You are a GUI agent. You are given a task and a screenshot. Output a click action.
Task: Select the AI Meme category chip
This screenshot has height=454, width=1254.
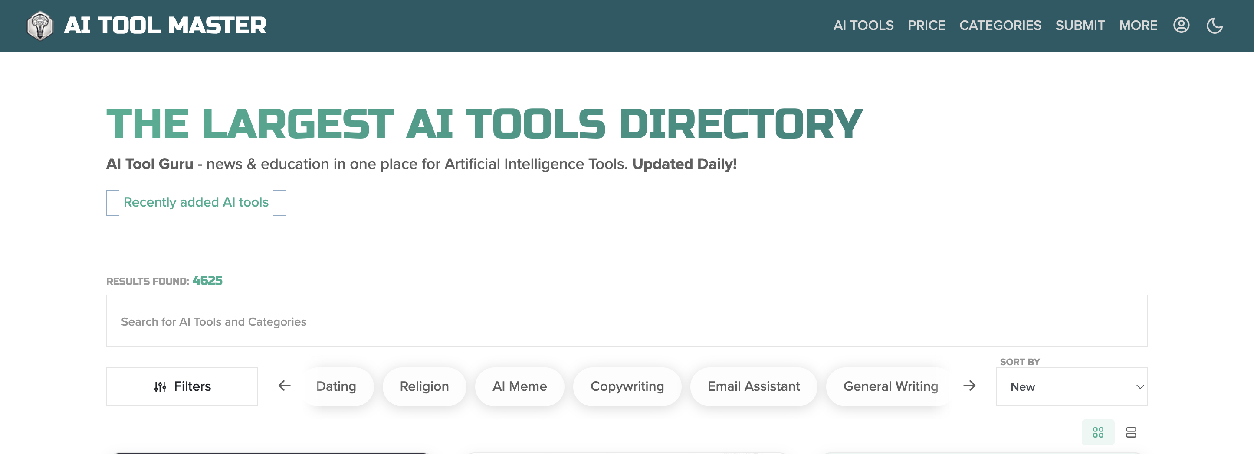coord(519,386)
